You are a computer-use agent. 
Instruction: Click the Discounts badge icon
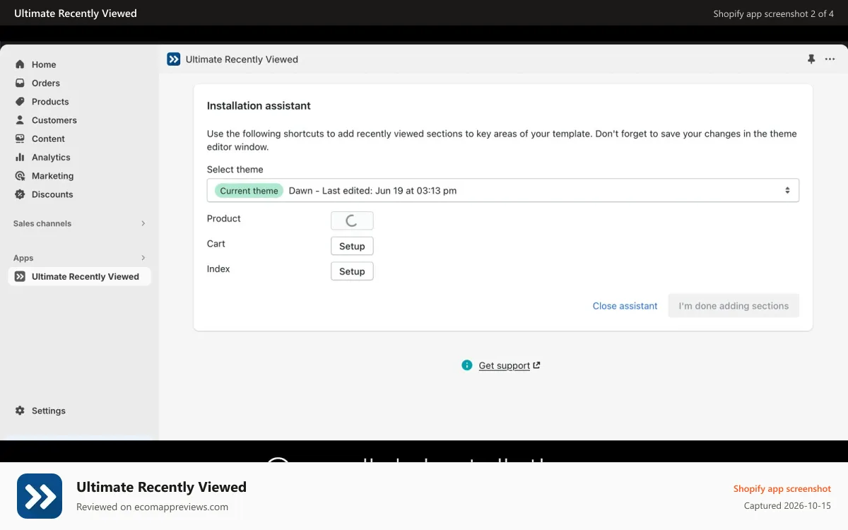pos(20,194)
